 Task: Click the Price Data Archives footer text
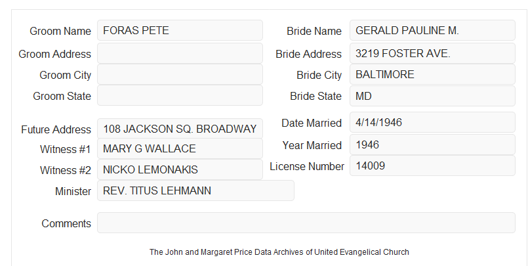tap(279, 252)
